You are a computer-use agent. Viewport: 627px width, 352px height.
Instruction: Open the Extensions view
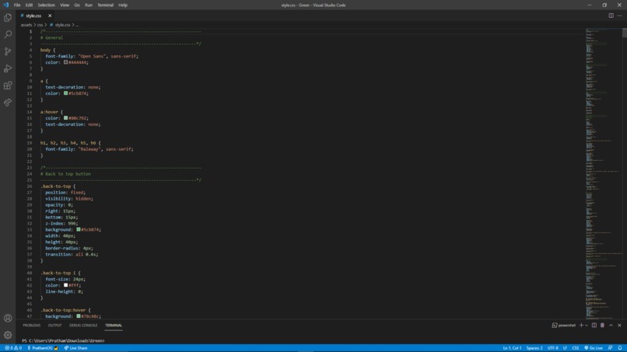pyautogui.click(x=8, y=85)
